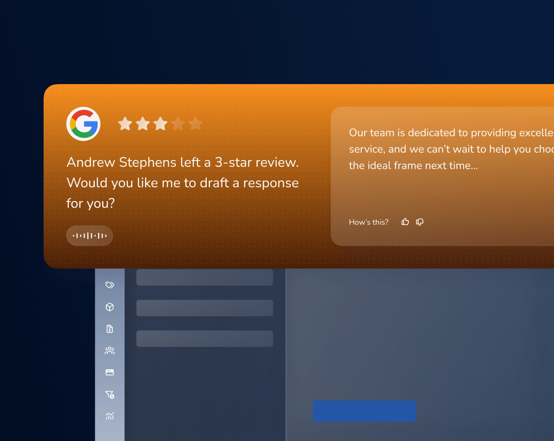Image resolution: width=554 pixels, height=441 pixels.
Task: Click the thumbs up icon
Action: (405, 222)
